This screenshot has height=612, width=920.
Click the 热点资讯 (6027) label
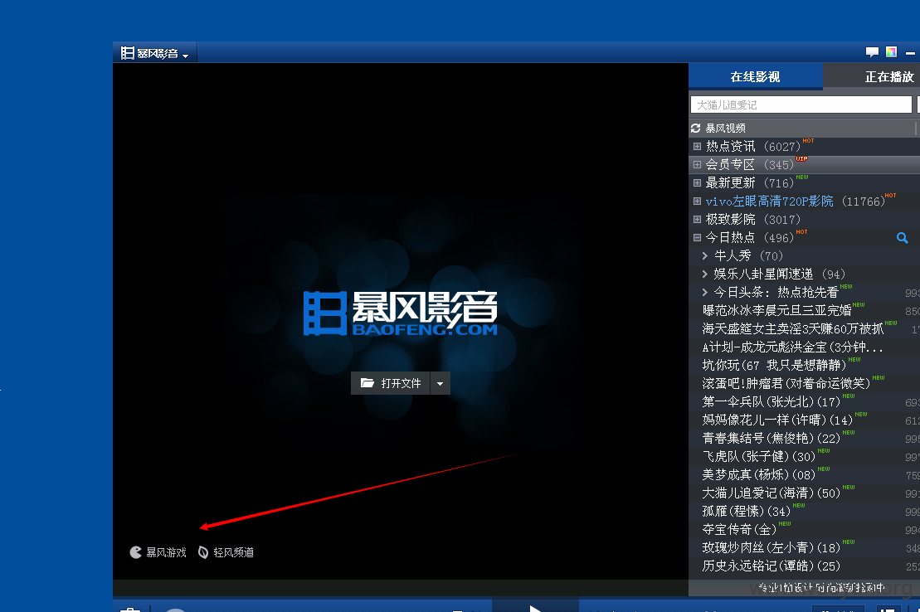coord(753,146)
